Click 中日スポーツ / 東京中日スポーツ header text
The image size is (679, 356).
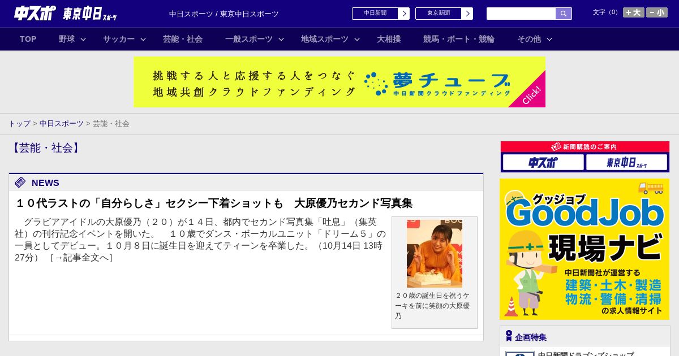(224, 14)
